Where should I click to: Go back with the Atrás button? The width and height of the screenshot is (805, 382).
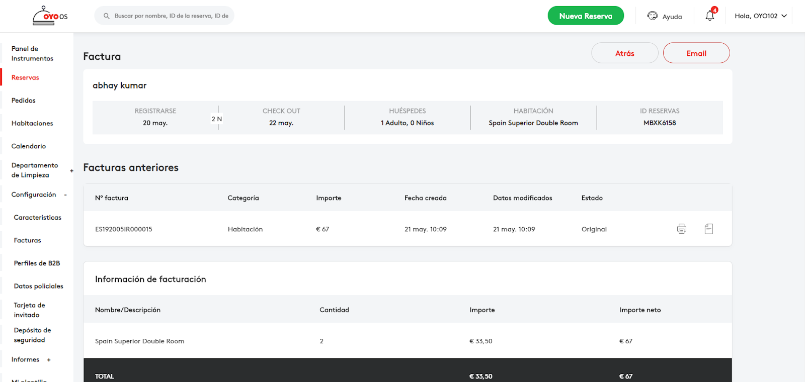coord(625,53)
